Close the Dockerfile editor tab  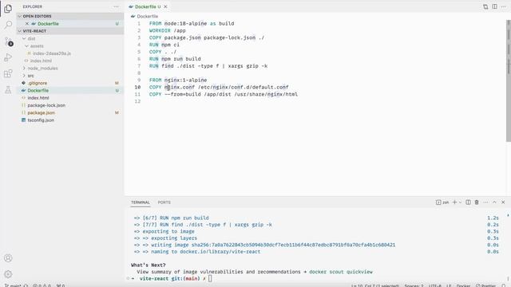coord(165,6)
